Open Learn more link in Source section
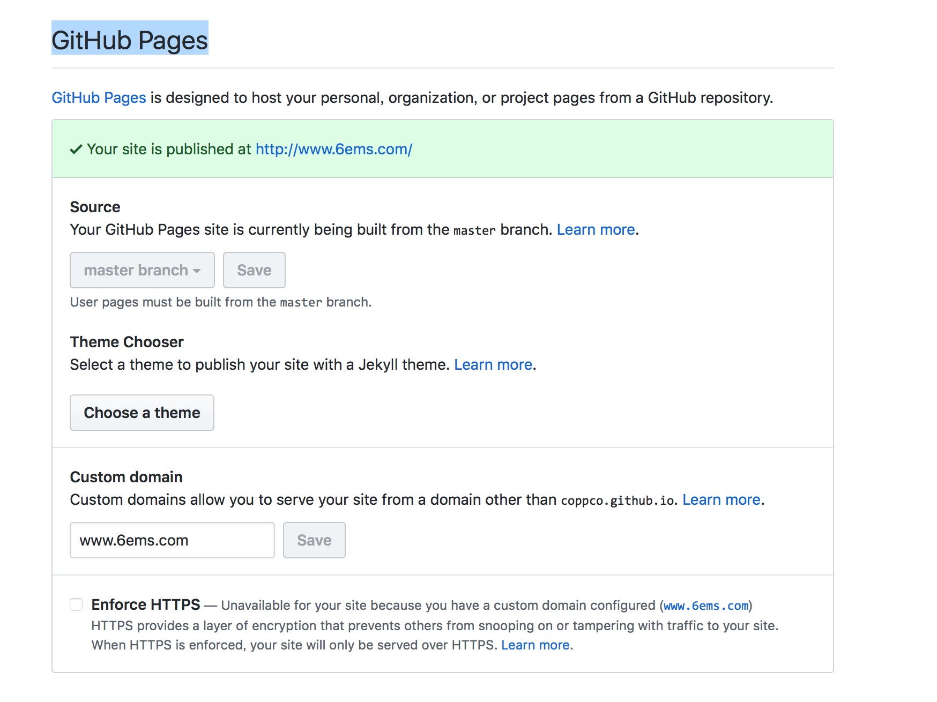937x702 pixels. click(596, 229)
